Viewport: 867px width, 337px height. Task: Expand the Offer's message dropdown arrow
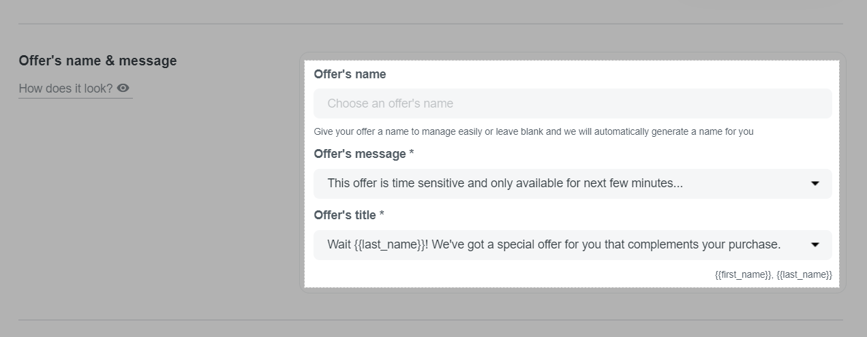[815, 184]
